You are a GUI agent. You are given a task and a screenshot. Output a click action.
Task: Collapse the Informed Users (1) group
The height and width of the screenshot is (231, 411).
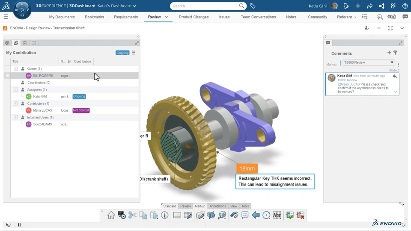click(16, 117)
